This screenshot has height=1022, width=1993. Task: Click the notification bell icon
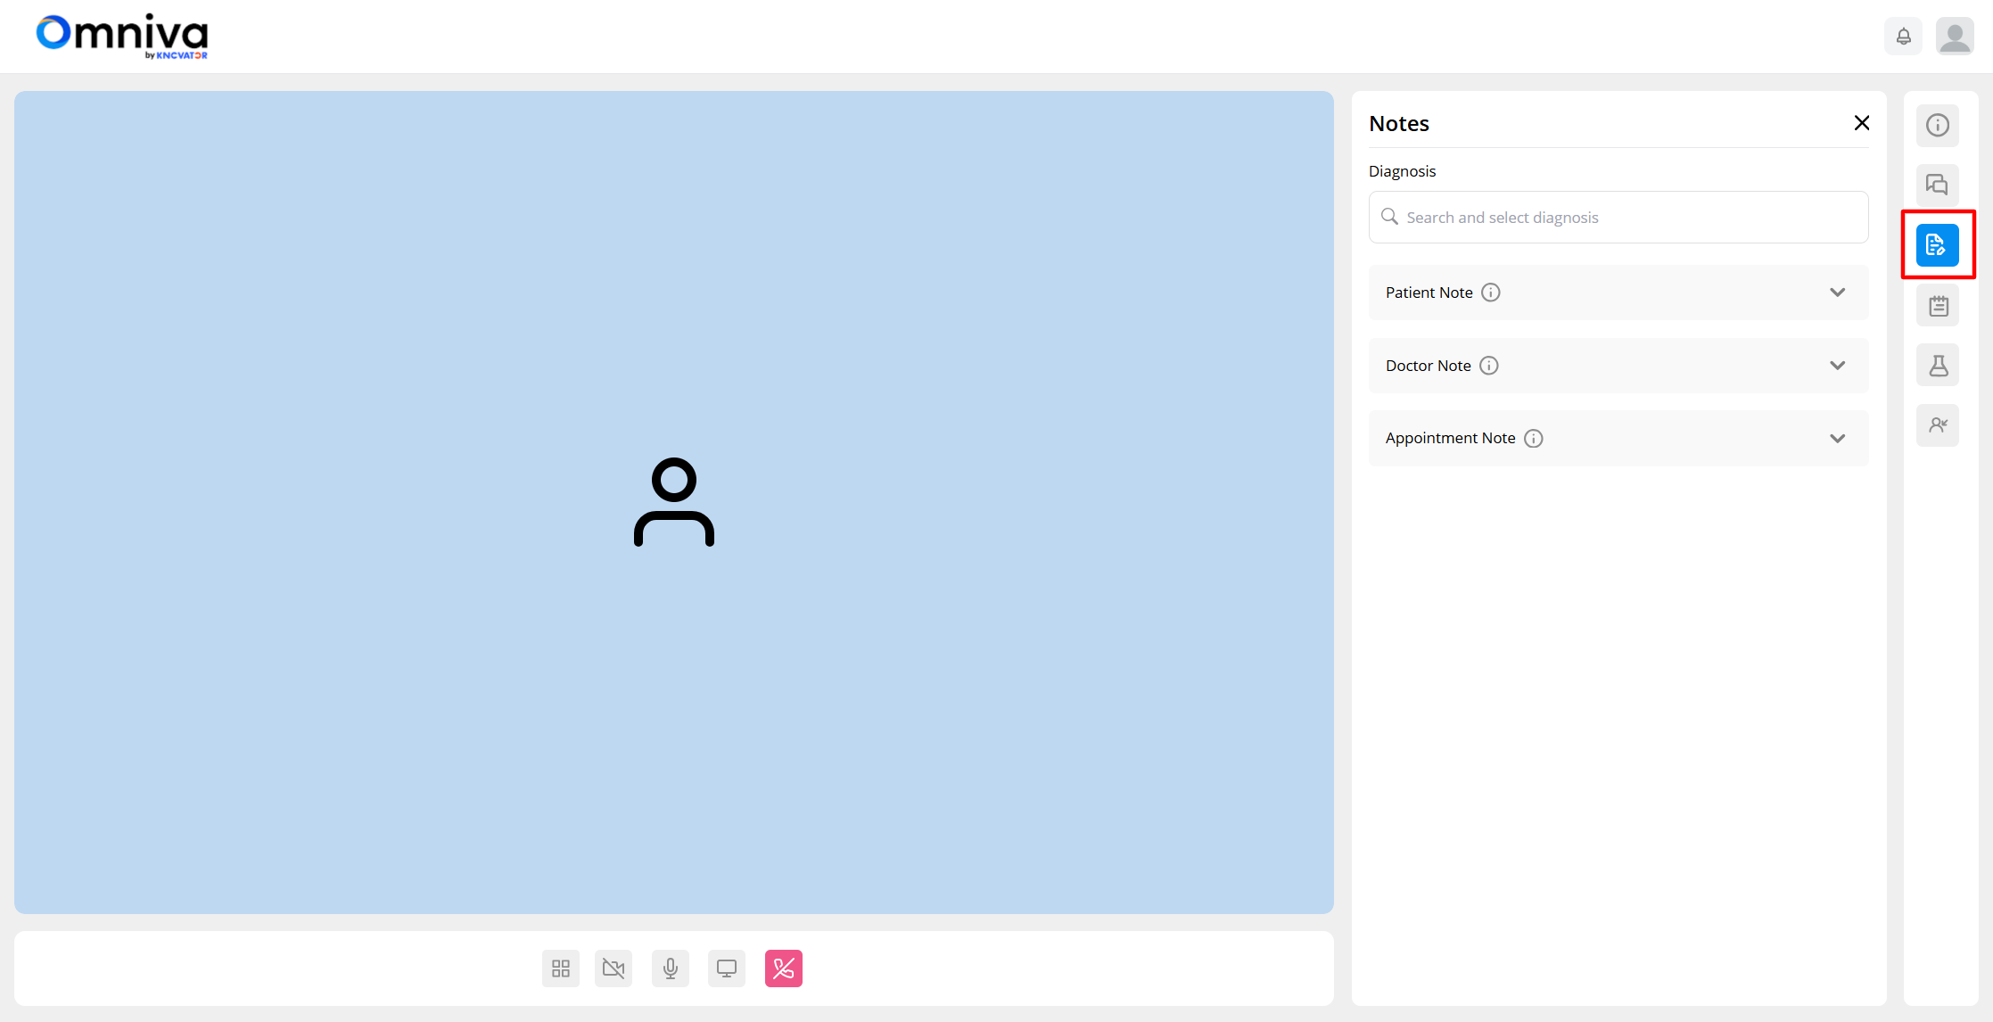click(1903, 37)
